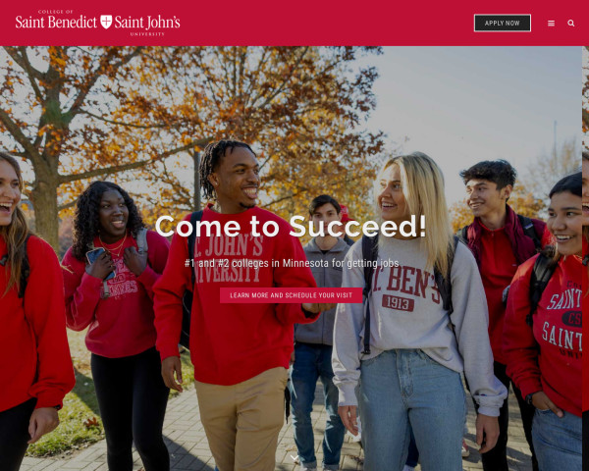The image size is (589, 471).
Task: Click the Come to Succeed! headline
Action: (291, 227)
